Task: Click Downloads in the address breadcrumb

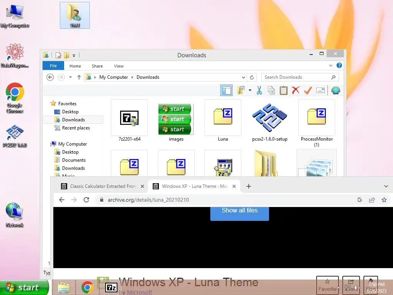Action: tap(148, 77)
